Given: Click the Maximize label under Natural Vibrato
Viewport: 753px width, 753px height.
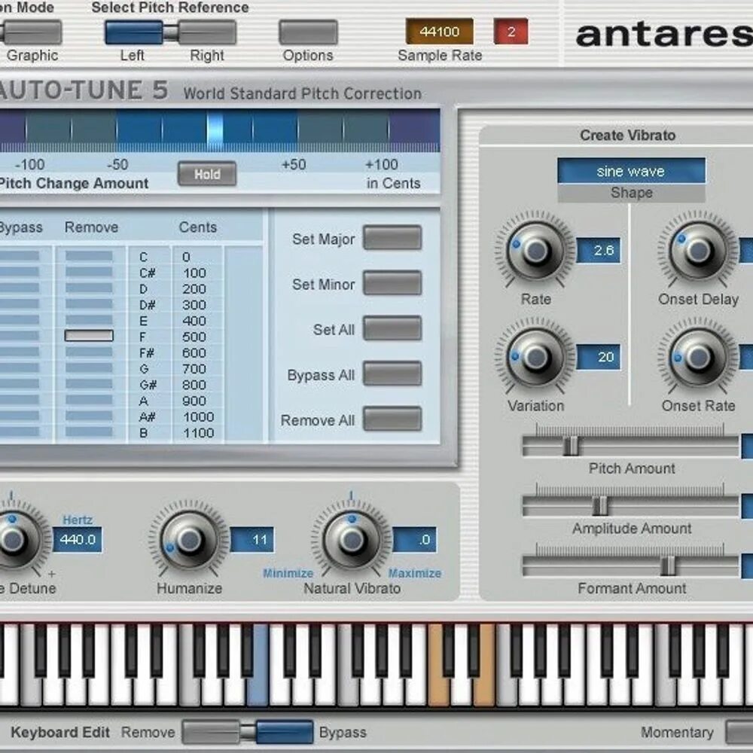Looking at the screenshot, I should click(x=414, y=573).
